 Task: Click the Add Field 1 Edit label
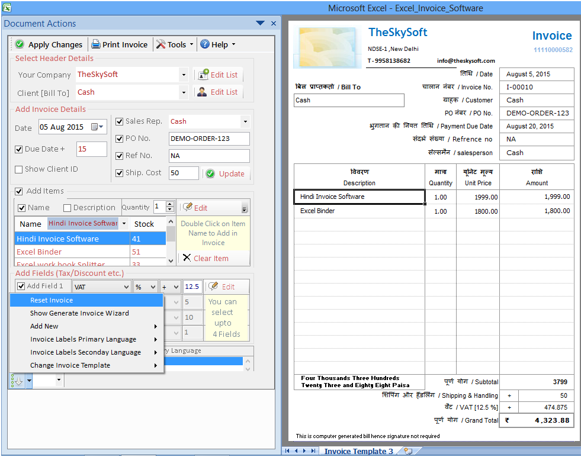pos(228,287)
